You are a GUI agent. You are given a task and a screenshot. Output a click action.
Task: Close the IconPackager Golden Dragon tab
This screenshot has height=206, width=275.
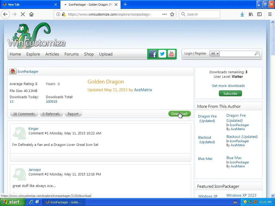click(x=116, y=5)
